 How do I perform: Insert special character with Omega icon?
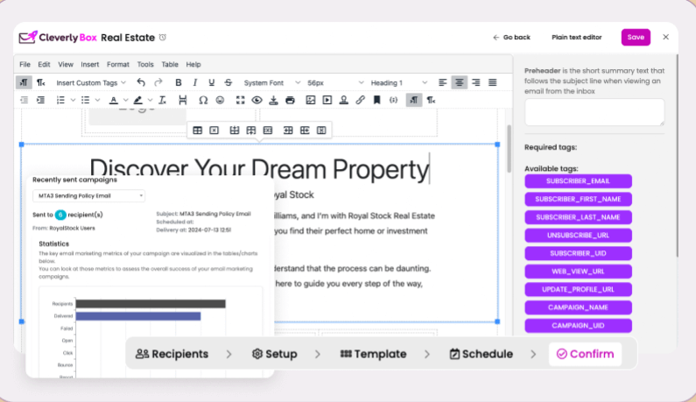click(203, 101)
